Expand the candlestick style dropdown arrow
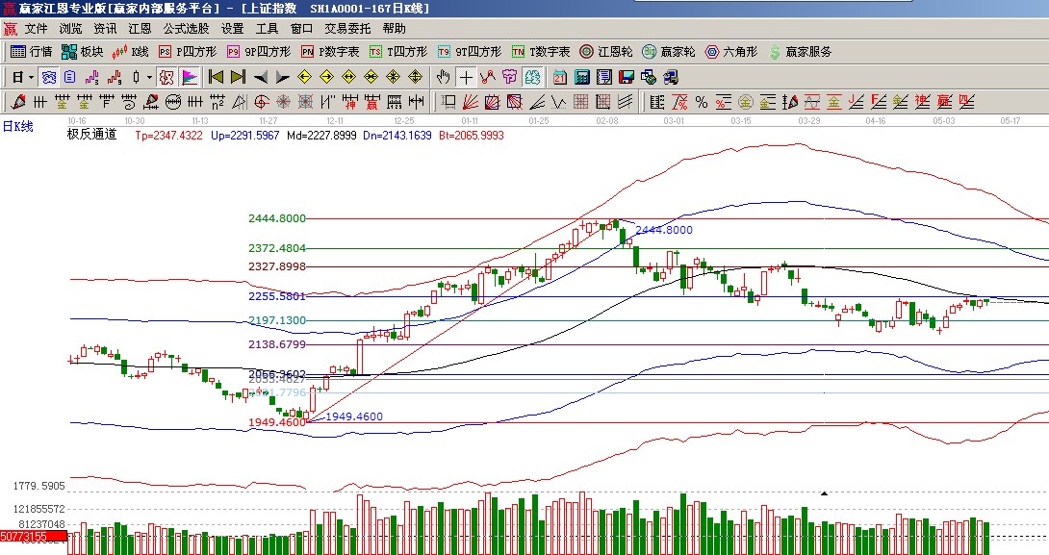 [x=148, y=77]
